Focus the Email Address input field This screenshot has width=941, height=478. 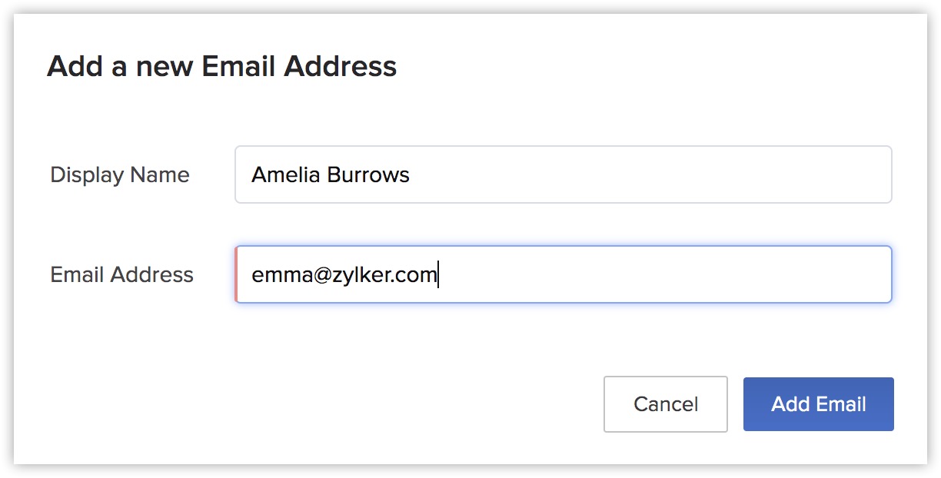tap(563, 274)
